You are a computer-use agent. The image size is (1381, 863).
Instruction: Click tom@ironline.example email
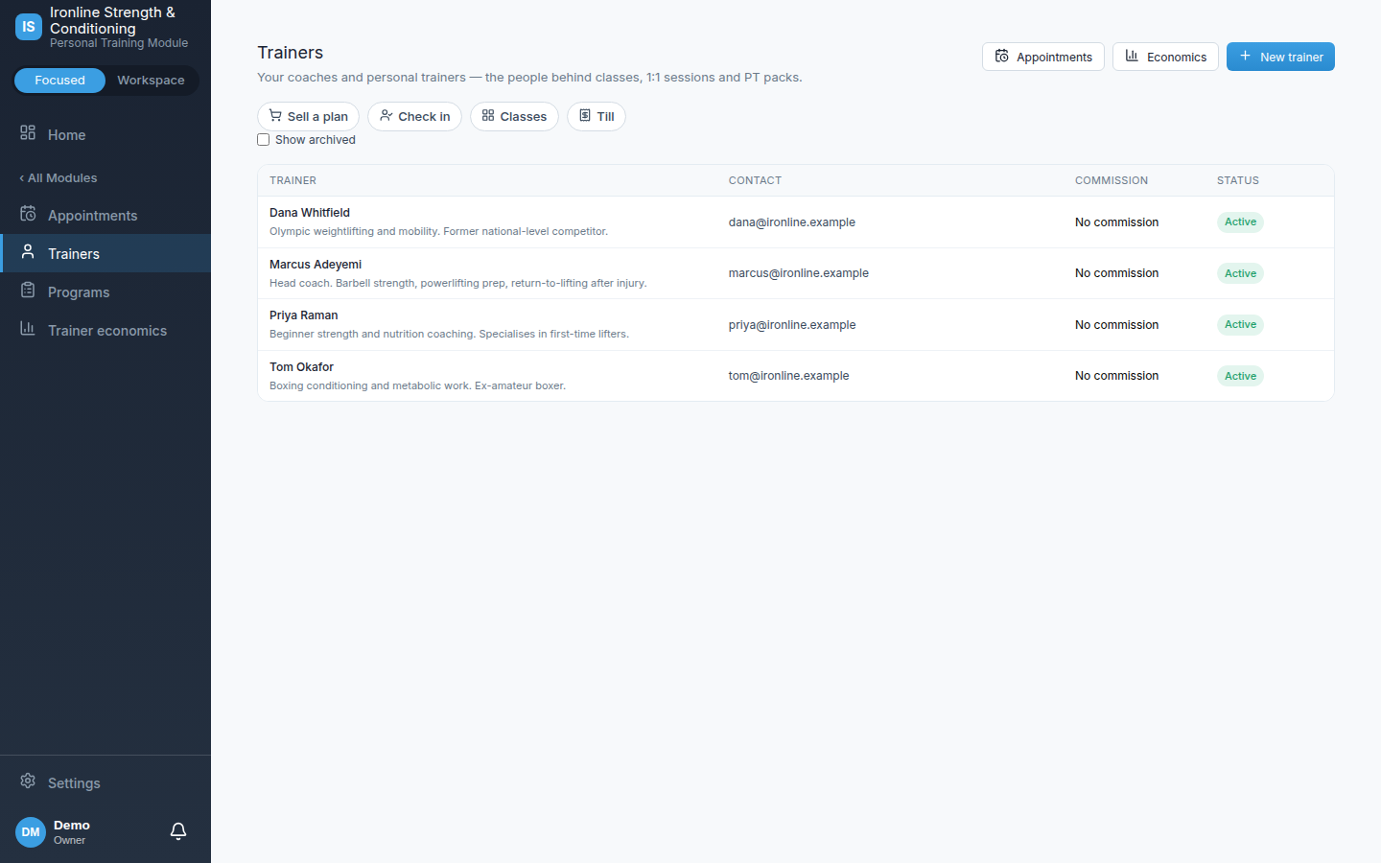coord(789,376)
